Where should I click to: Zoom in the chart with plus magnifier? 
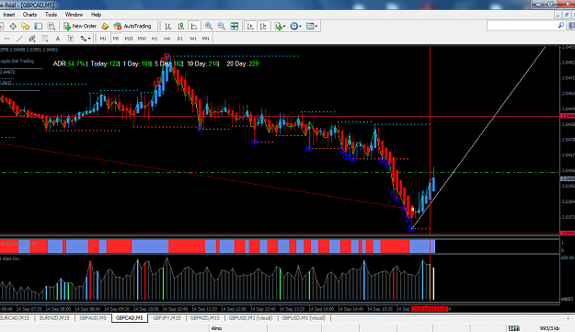(209, 26)
